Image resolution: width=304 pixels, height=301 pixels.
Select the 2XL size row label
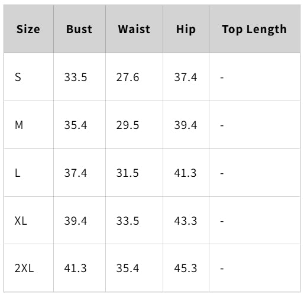(x=24, y=268)
